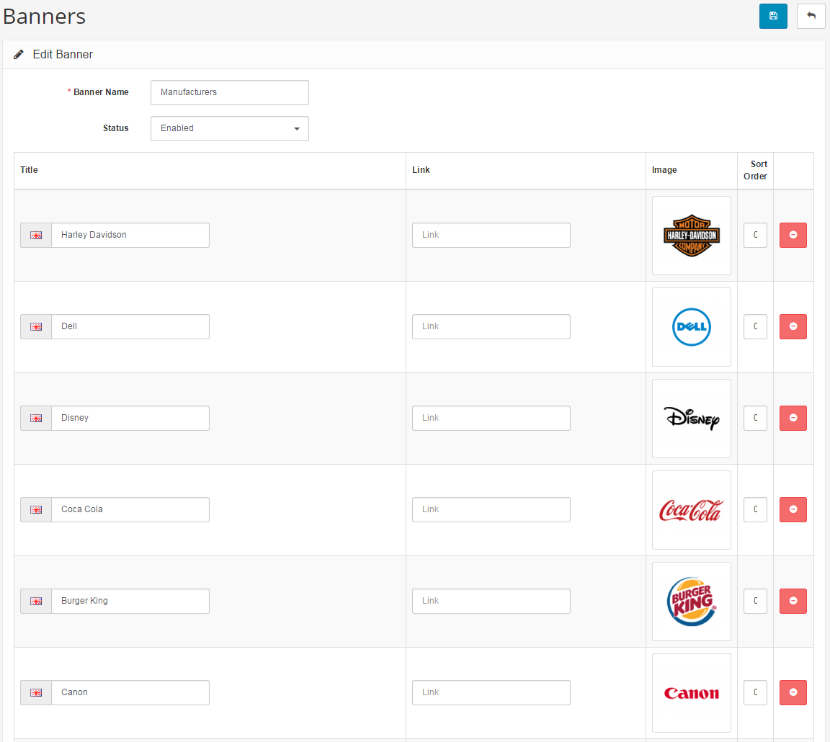Go back using the return arrow button

811,16
